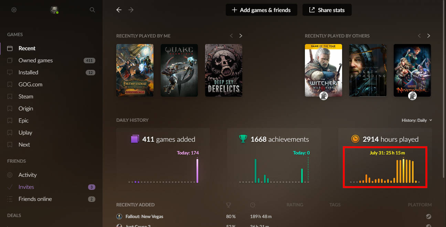Go back with the left arrow
This screenshot has width=446, height=227.
(119, 10)
